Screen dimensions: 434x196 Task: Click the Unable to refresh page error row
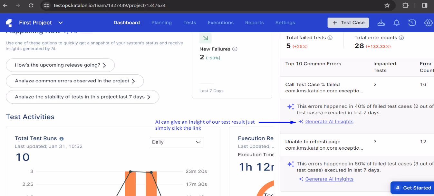click(357, 145)
